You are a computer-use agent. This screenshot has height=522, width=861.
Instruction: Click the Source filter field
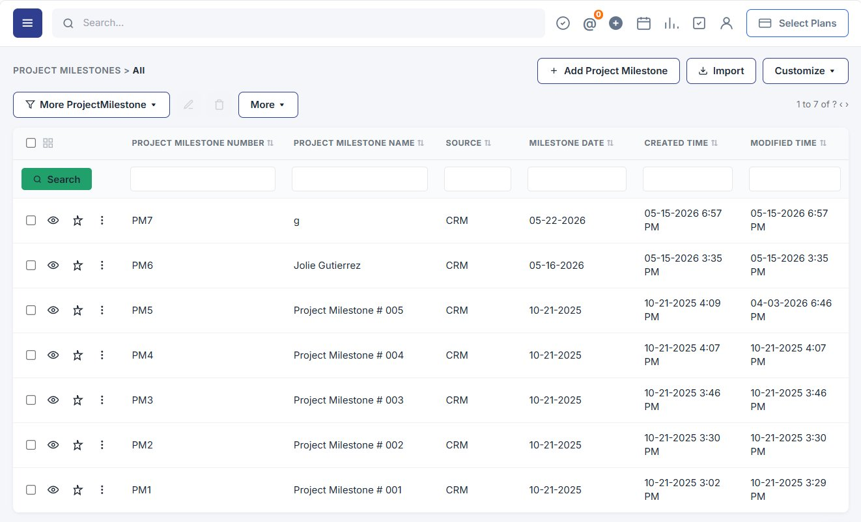pyautogui.click(x=477, y=179)
